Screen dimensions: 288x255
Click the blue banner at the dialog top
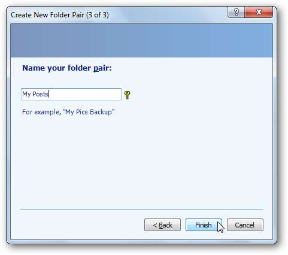141,41
